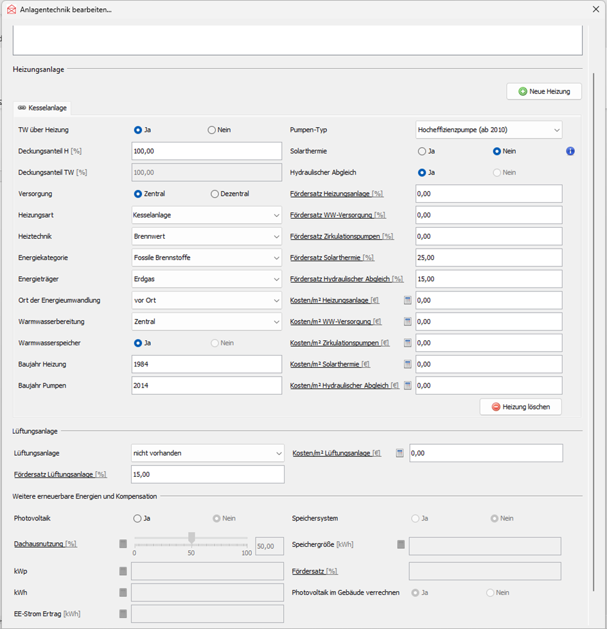The height and width of the screenshot is (629, 607).
Task: Open the Pumpen-Typ dropdown
Action: point(488,130)
